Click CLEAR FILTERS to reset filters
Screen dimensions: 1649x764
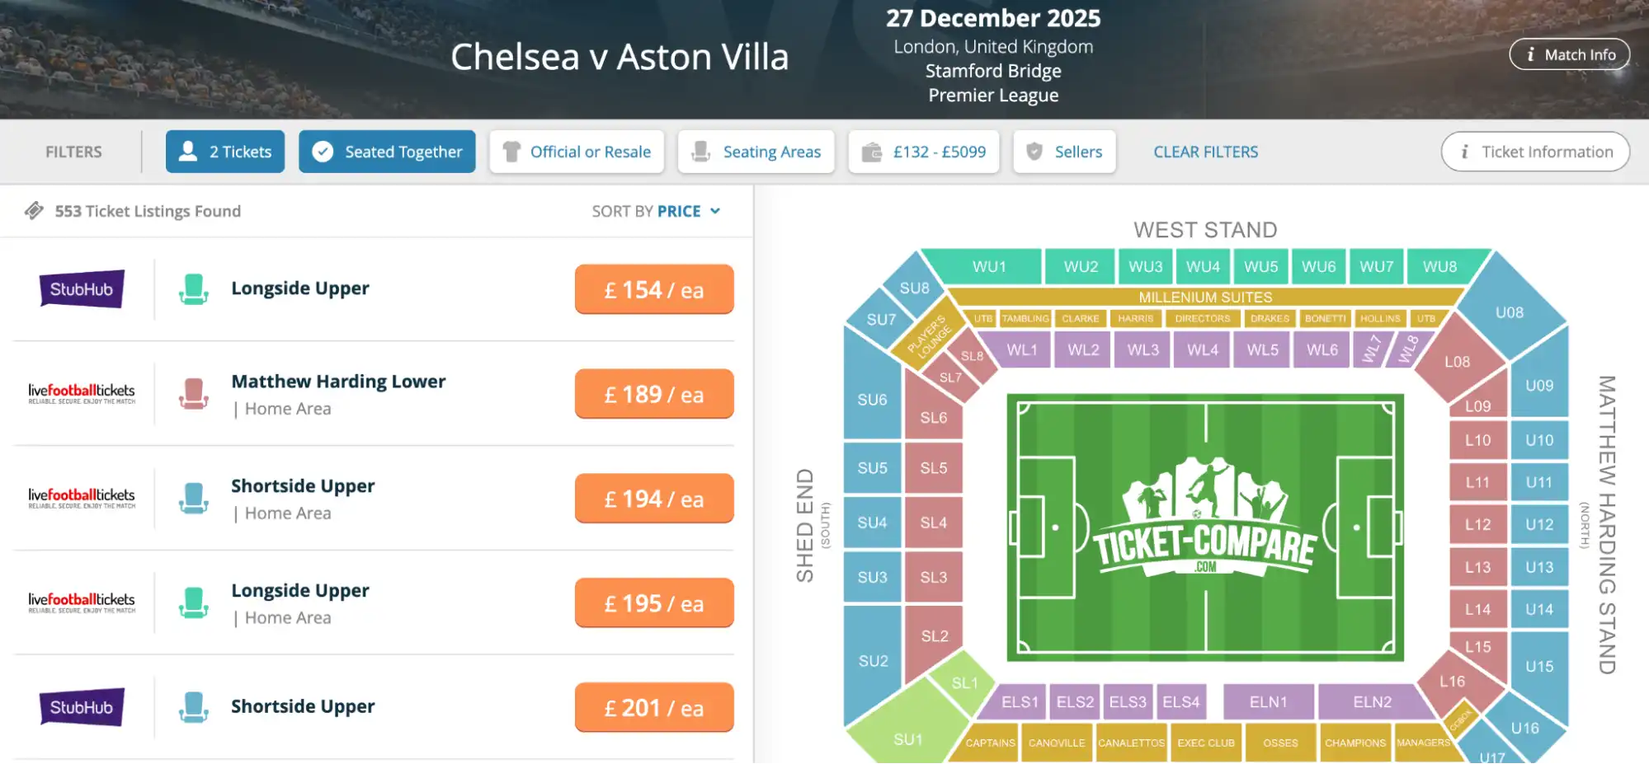(1205, 151)
